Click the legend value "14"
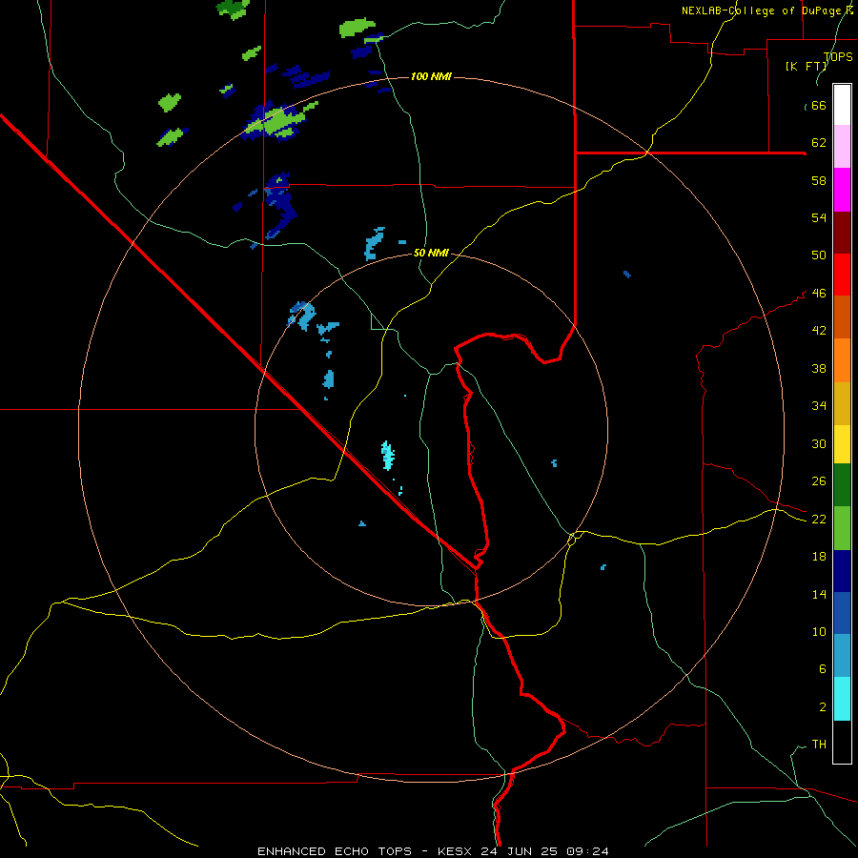 [x=819, y=594]
